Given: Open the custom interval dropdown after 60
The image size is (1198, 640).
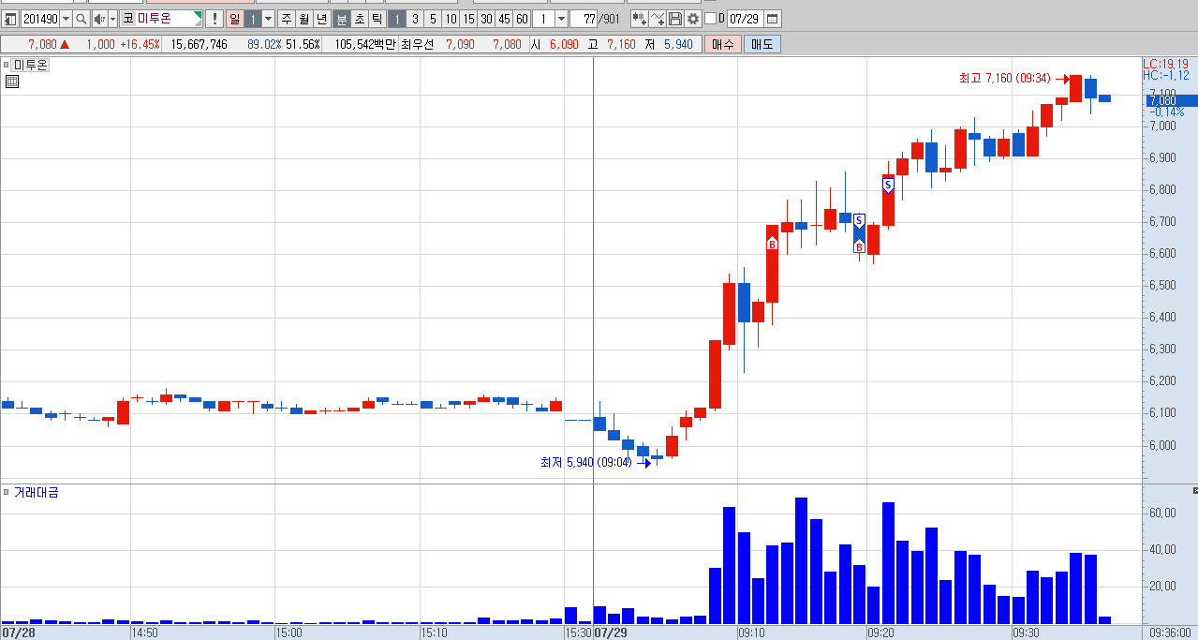Looking at the screenshot, I should [x=560, y=19].
